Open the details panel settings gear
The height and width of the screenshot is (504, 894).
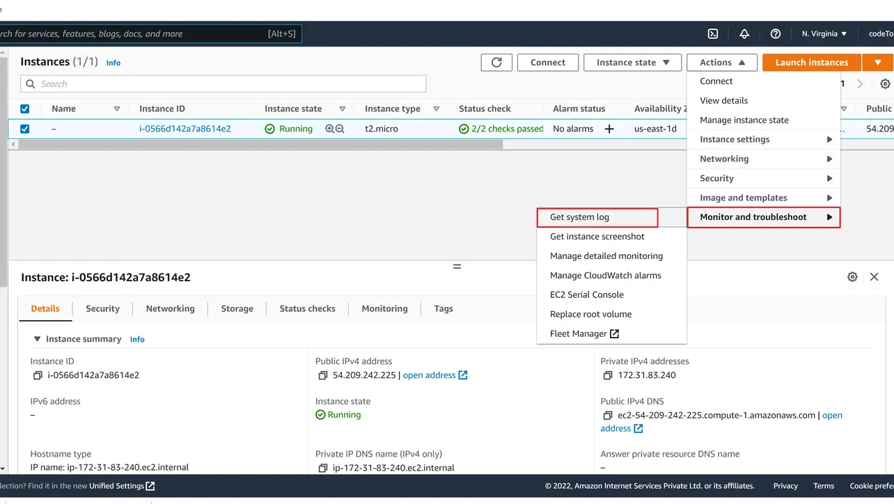pos(852,277)
